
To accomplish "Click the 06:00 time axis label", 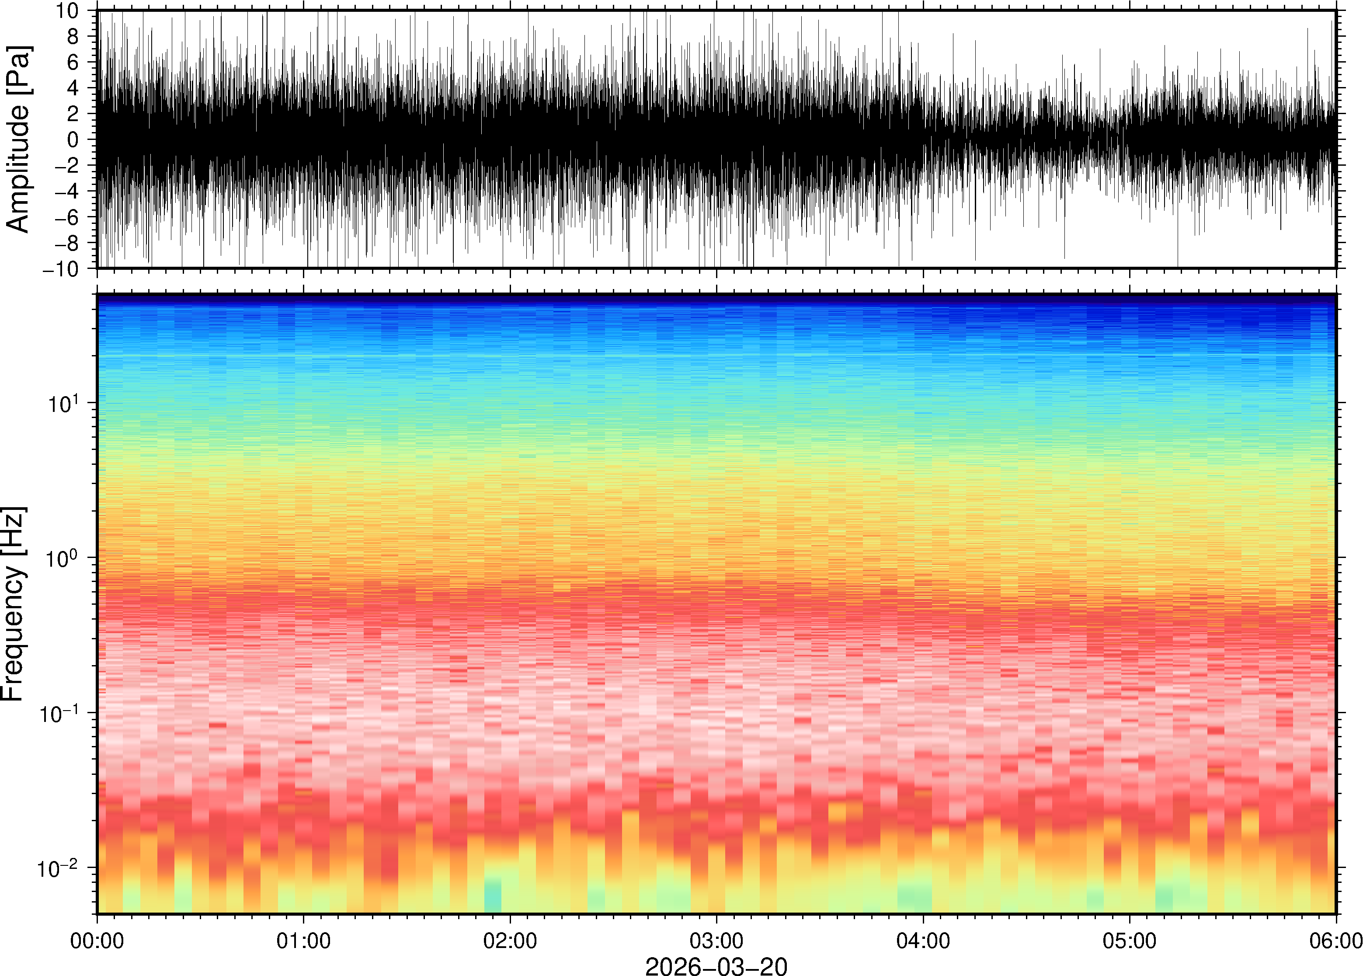I will (x=1335, y=941).
